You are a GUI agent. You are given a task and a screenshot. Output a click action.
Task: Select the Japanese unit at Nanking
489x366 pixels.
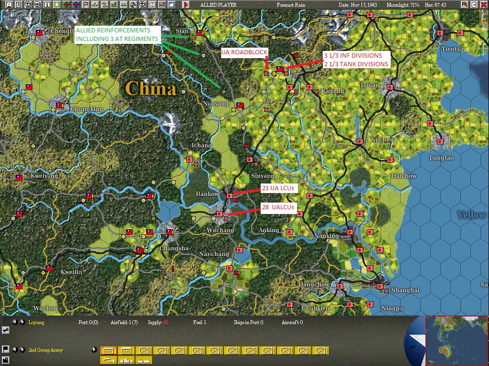(x=350, y=232)
